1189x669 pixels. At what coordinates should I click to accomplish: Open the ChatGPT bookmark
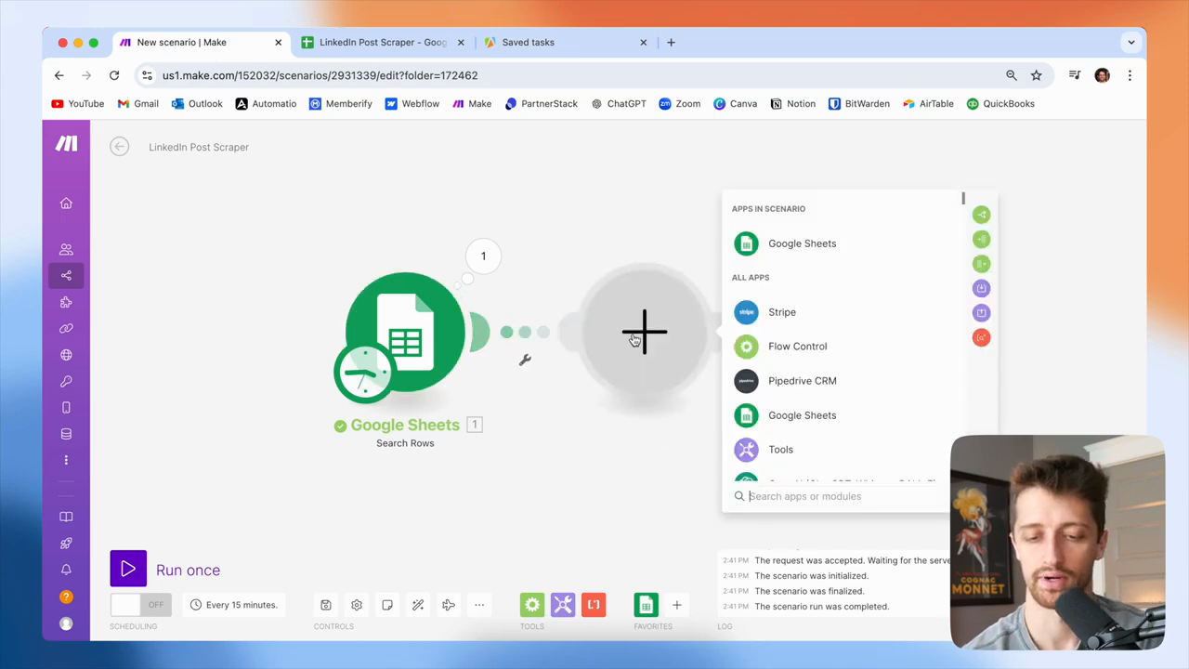[618, 104]
